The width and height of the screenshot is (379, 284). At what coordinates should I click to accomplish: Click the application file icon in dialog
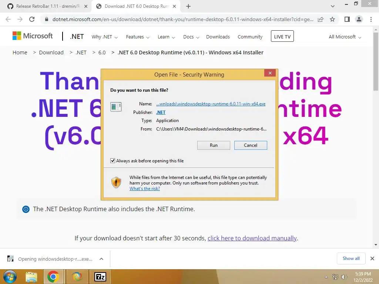116,106
